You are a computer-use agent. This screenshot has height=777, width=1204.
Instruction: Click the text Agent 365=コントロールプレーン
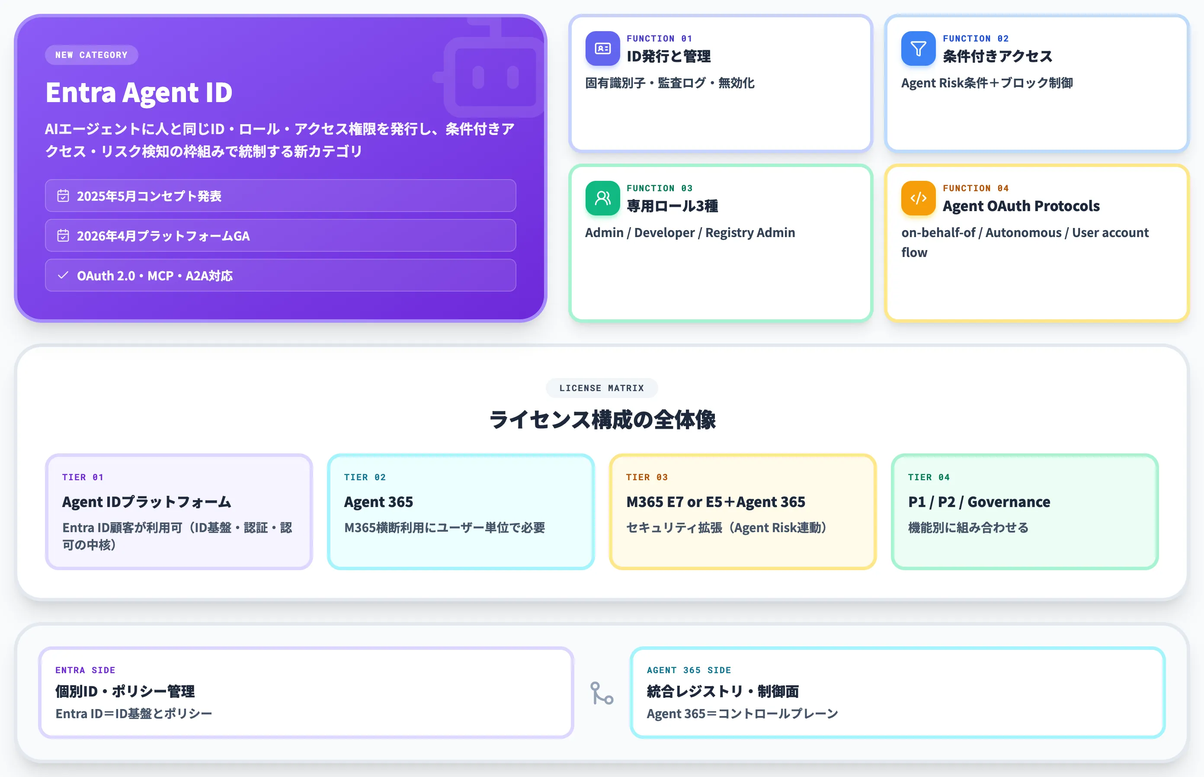point(743,713)
